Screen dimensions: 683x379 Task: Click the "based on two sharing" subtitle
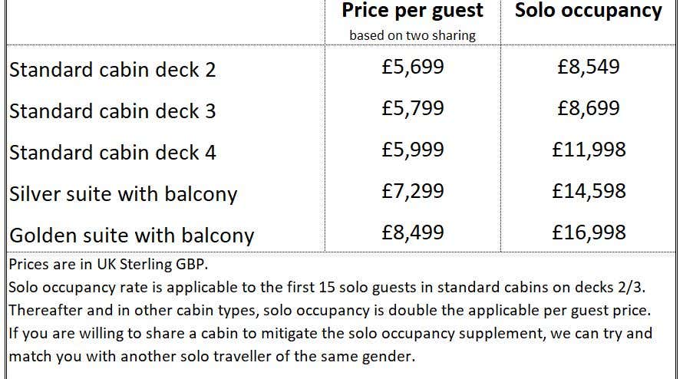click(x=412, y=35)
